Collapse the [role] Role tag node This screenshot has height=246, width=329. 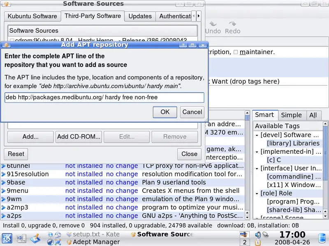point(257,194)
